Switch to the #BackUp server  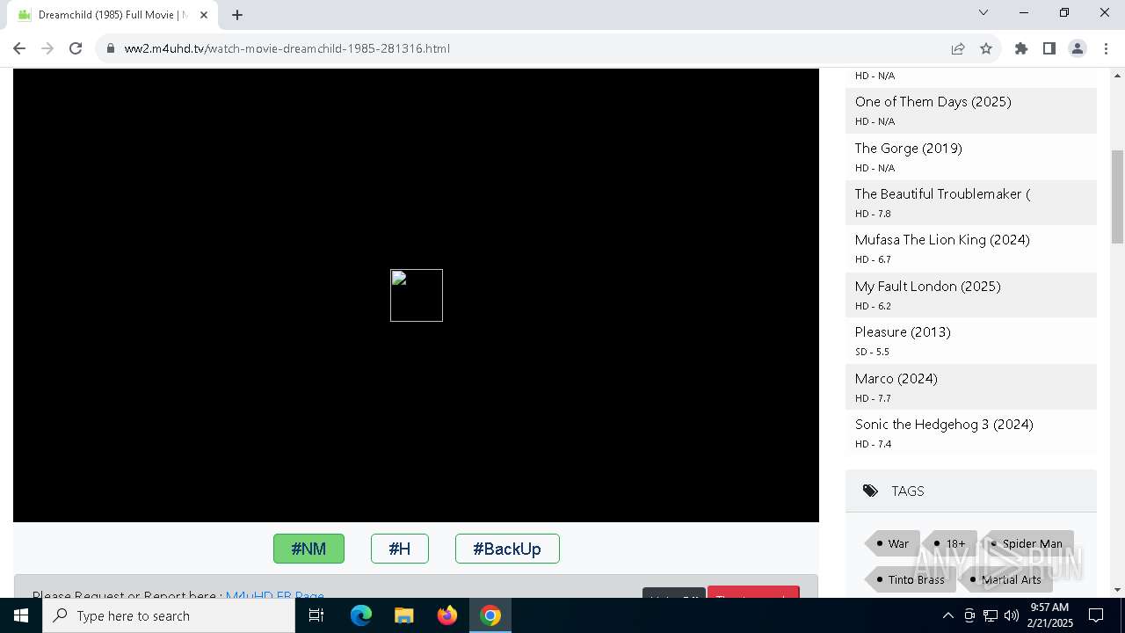(507, 549)
